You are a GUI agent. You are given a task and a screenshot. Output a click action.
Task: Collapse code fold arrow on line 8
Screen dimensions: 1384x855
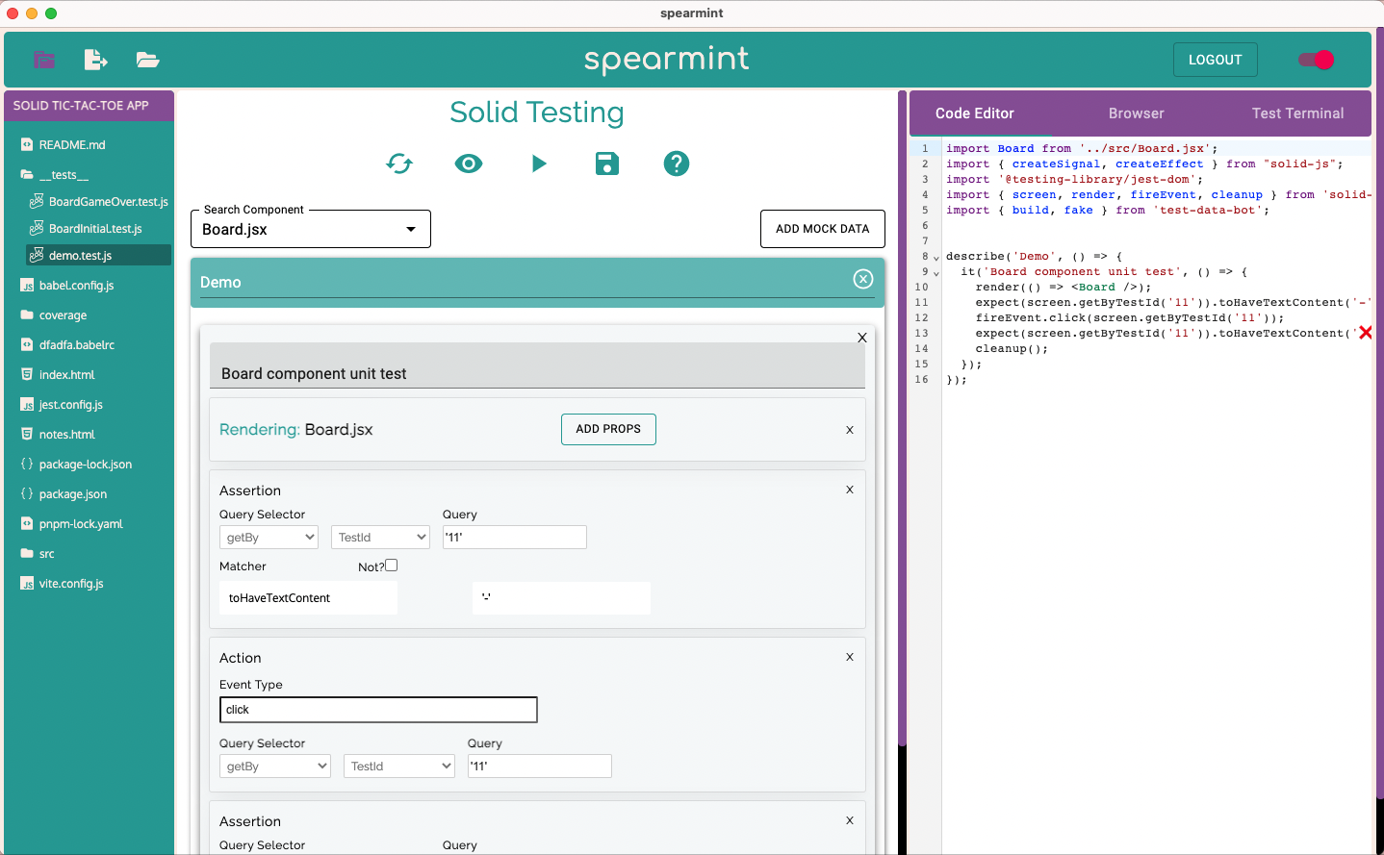pyautogui.click(x=935, y=258)
